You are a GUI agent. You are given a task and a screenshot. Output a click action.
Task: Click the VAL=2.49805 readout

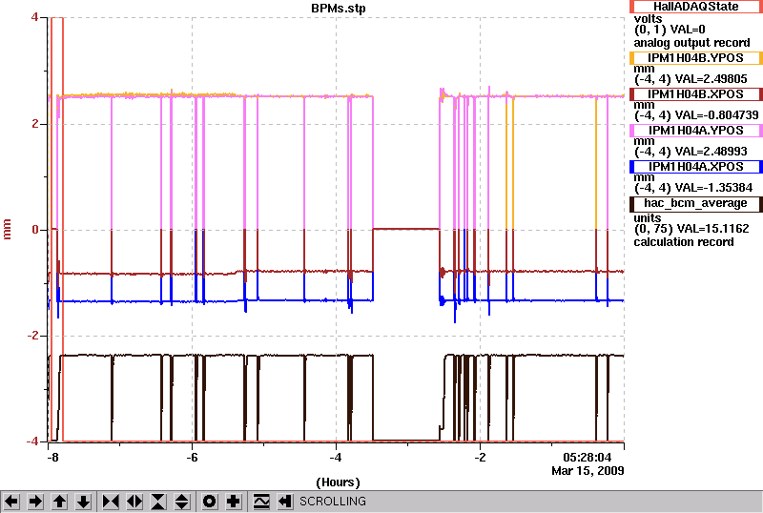(709, 79)
